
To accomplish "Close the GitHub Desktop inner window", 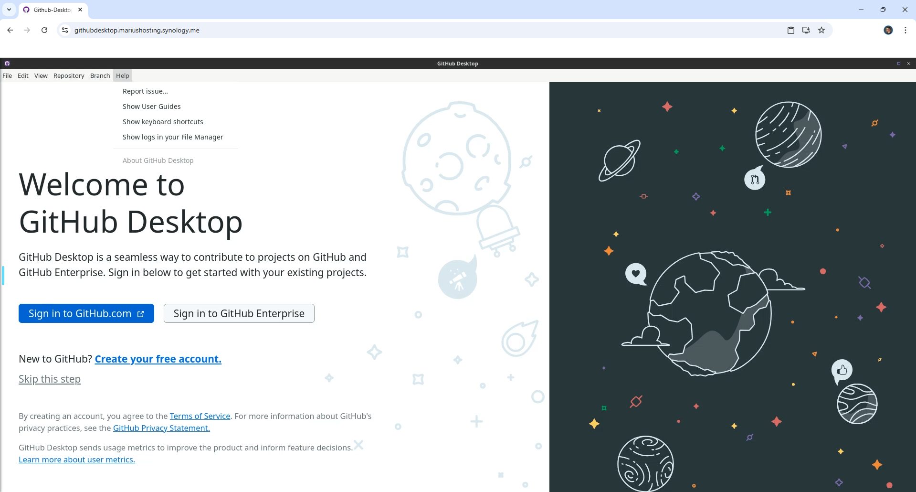I will coord(909,64).
